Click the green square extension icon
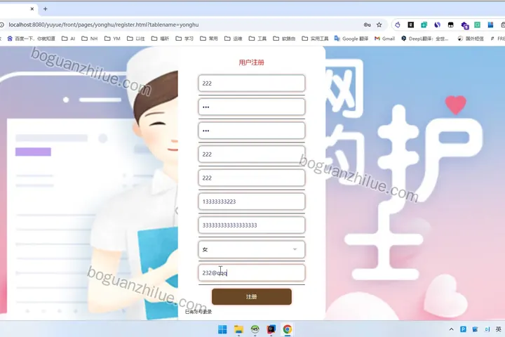Screen dimensions: 505x337 (x=478, y=25)
